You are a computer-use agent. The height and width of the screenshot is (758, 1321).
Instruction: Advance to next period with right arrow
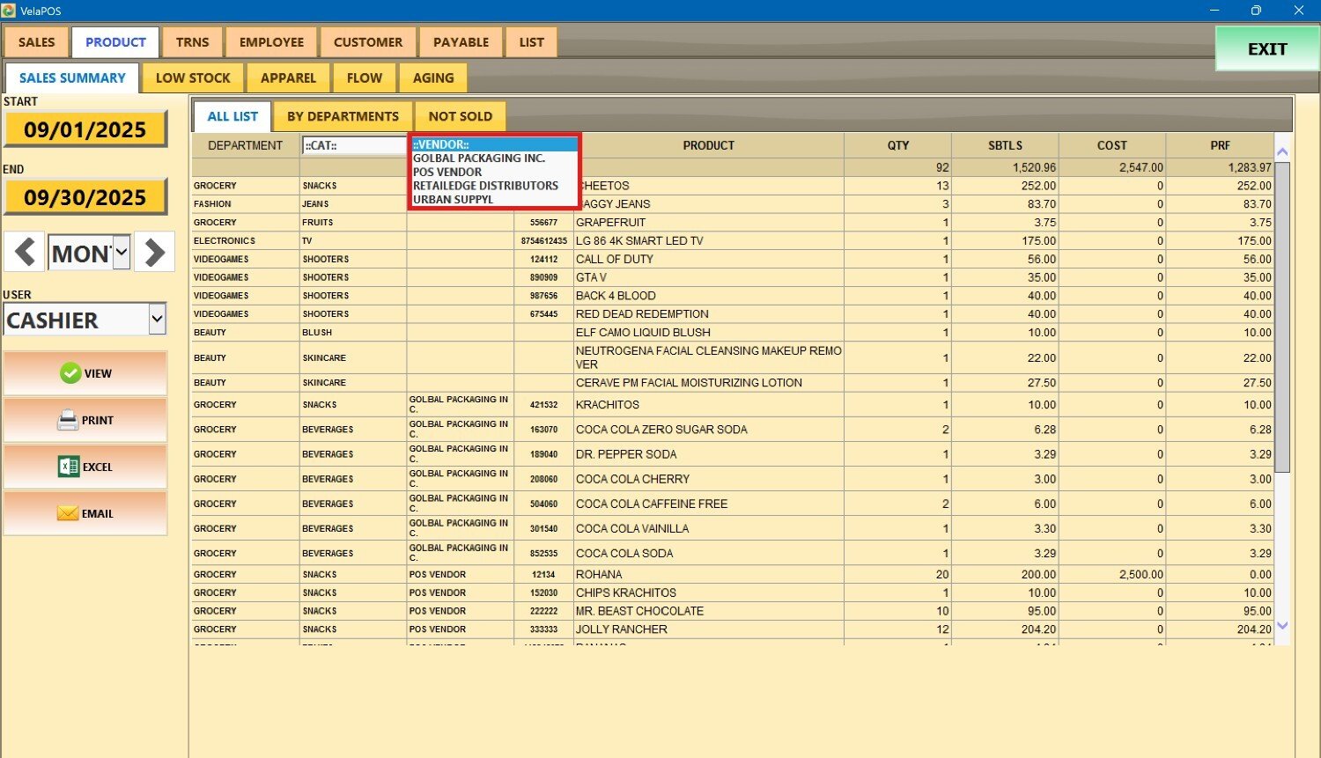(154, 253)
